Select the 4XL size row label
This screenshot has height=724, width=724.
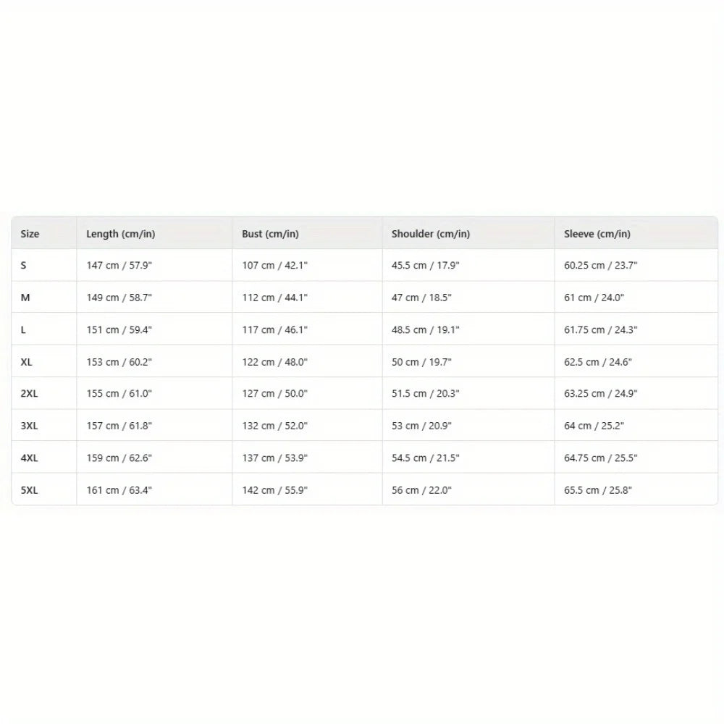click(x=30, y=458)
